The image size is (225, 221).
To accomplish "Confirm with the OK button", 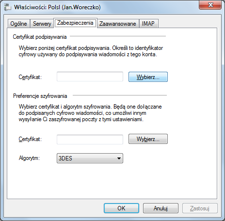I will (x=121, y=208).
